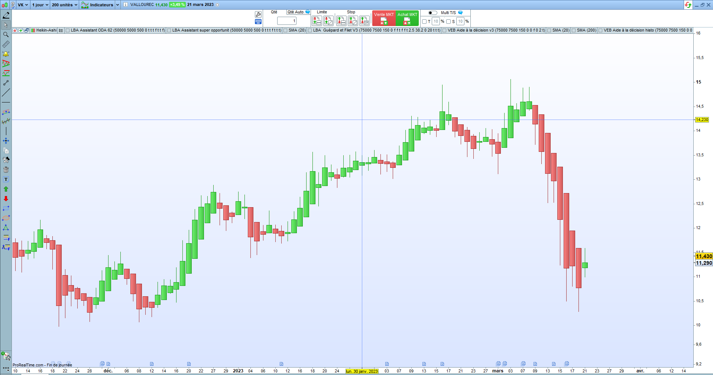Toggle the Multi T/S switch
Viewport: 713px width, 375px height.
click(x=432, y=13)
